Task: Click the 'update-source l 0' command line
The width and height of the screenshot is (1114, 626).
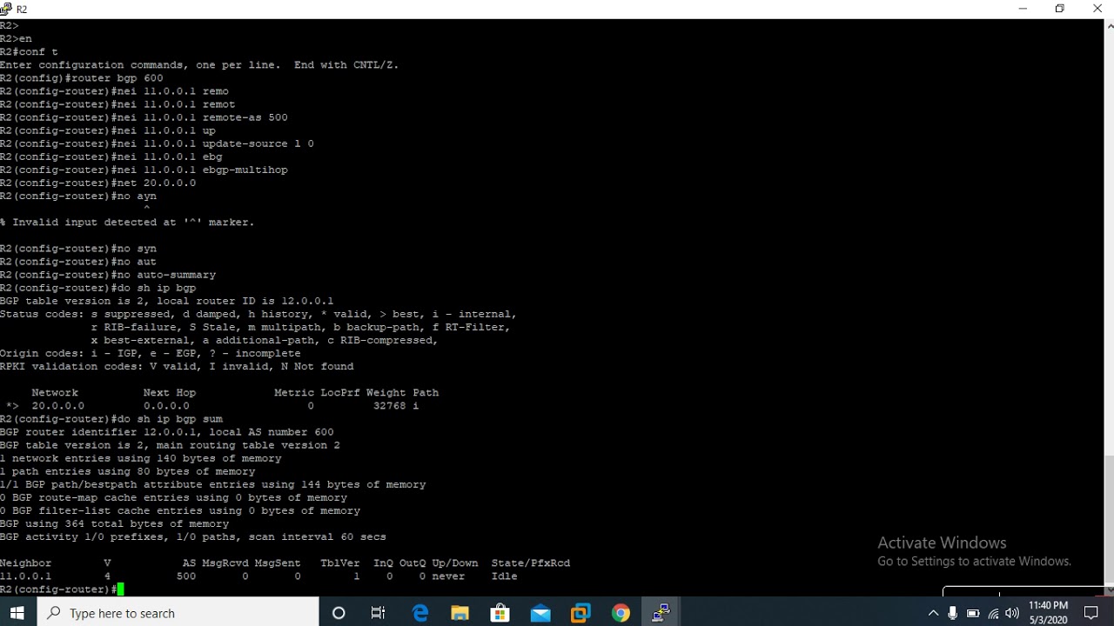Action: click(x=157, y=143)
